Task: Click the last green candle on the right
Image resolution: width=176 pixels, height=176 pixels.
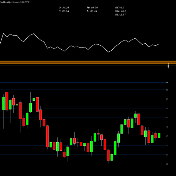Action: (159, 135)
